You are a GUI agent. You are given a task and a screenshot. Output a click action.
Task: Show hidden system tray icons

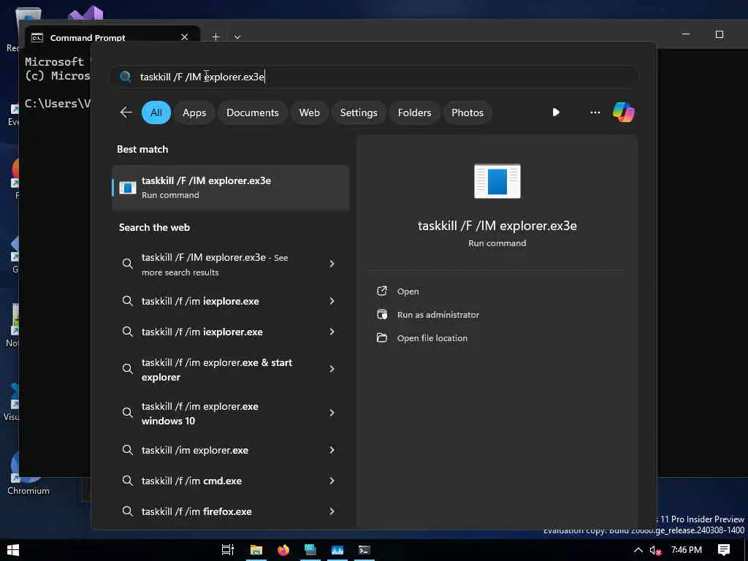(638, 550)
